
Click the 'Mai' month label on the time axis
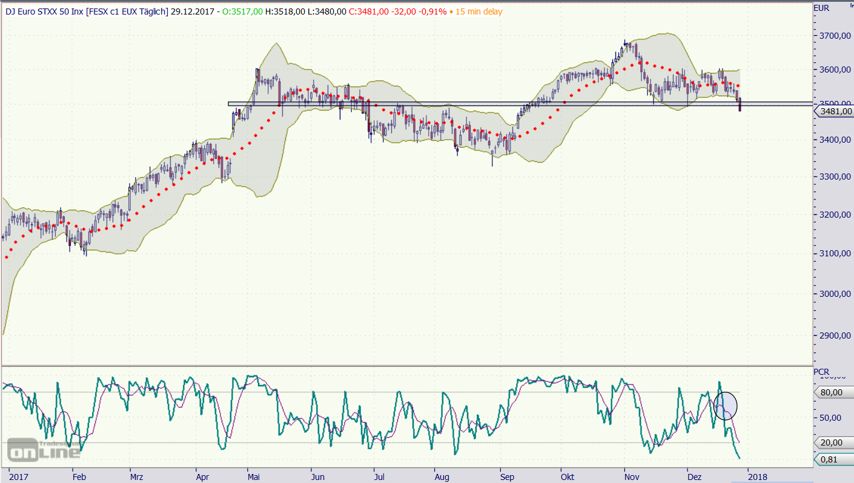(x=253, y=477)
